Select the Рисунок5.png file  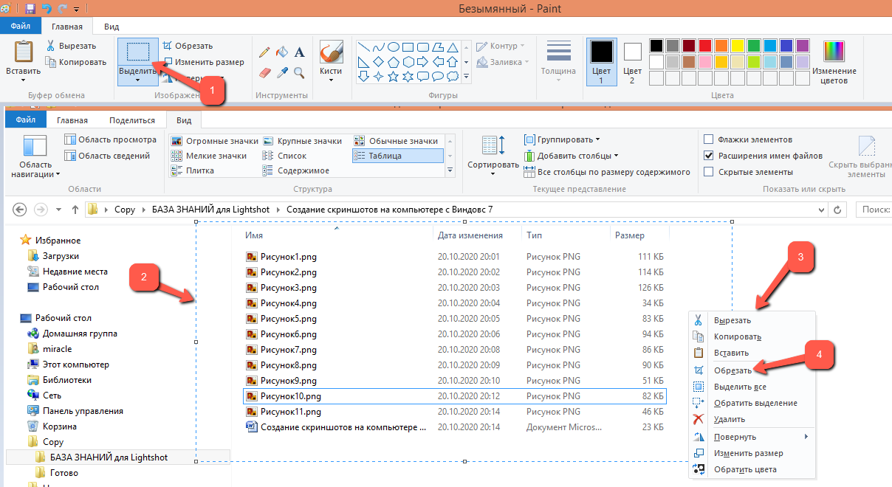pos(288,319)
